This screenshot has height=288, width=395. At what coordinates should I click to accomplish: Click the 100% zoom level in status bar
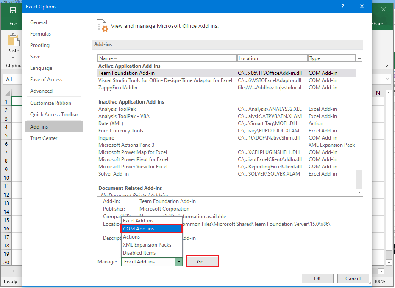379,282
